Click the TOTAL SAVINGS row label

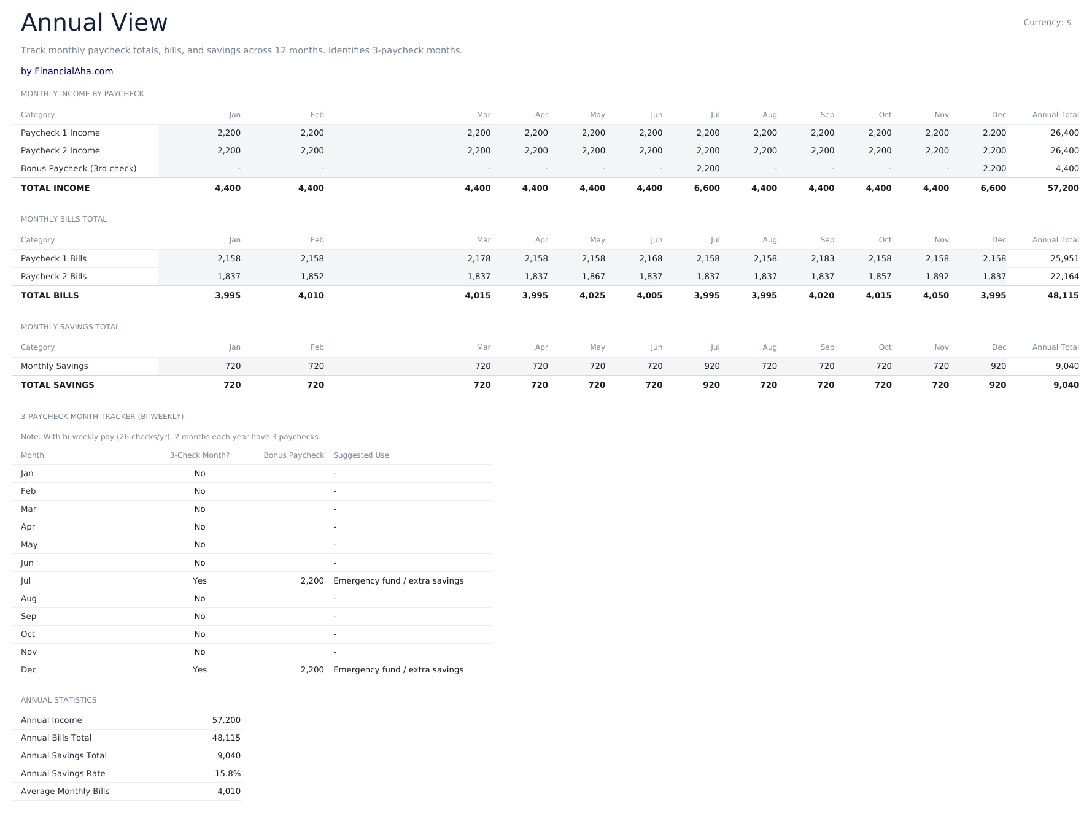(x=58, y=385)
